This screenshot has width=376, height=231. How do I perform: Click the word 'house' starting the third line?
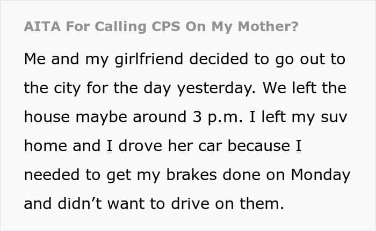pyautogui.click(x=47, y=117)
